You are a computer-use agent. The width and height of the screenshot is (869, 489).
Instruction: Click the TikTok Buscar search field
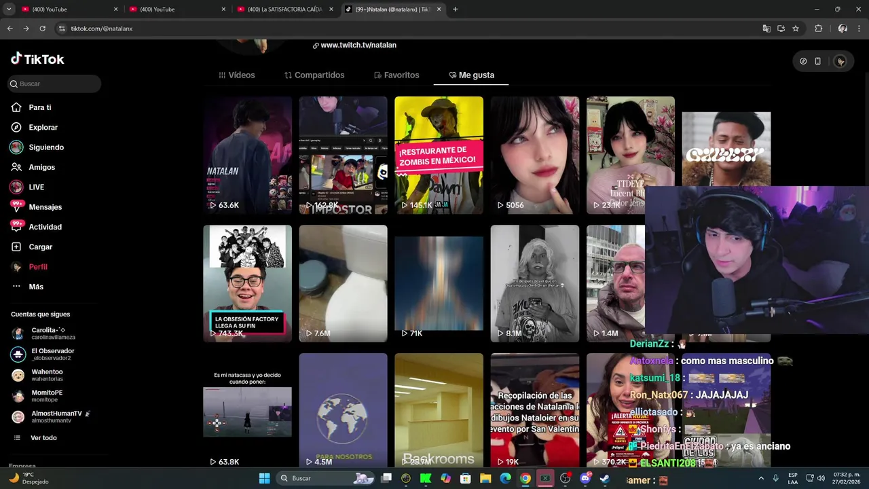[54, 84]
